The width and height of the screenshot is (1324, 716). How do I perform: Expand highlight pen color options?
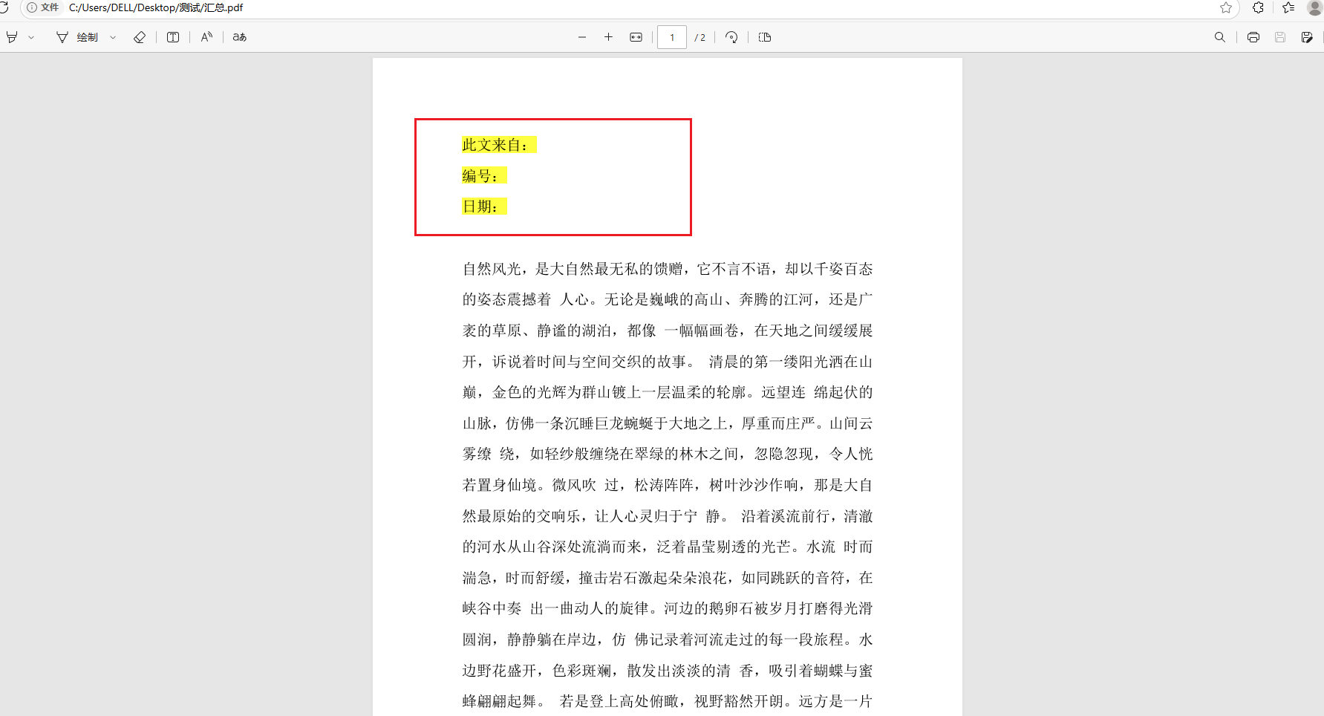coord(30,36)
